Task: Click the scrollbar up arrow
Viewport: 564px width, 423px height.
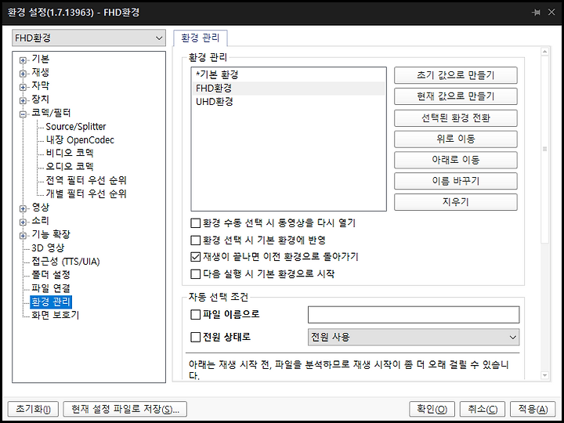Action: tap(544, 52)
